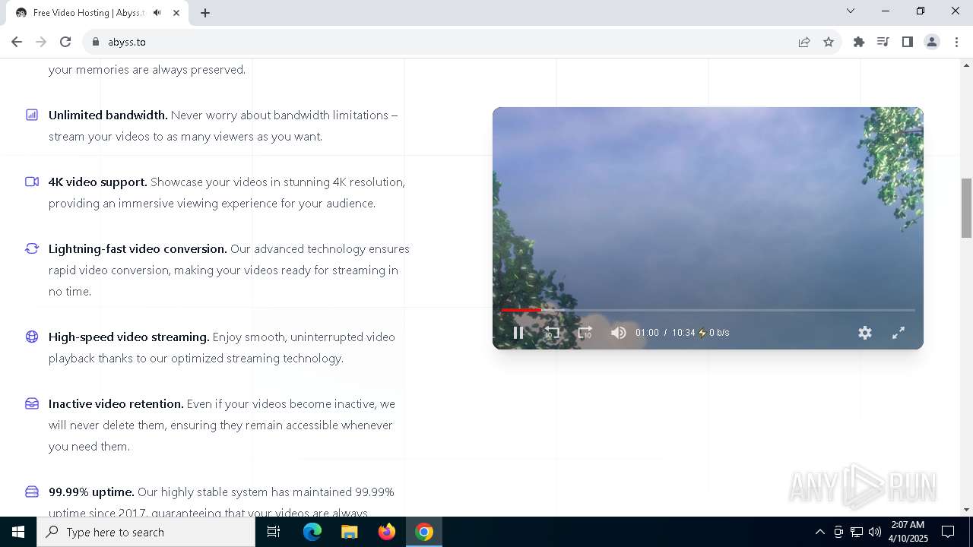Click the 4K video support camera icon

32,182
